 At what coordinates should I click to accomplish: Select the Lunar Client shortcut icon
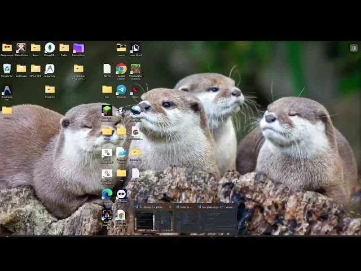(135, 48)
